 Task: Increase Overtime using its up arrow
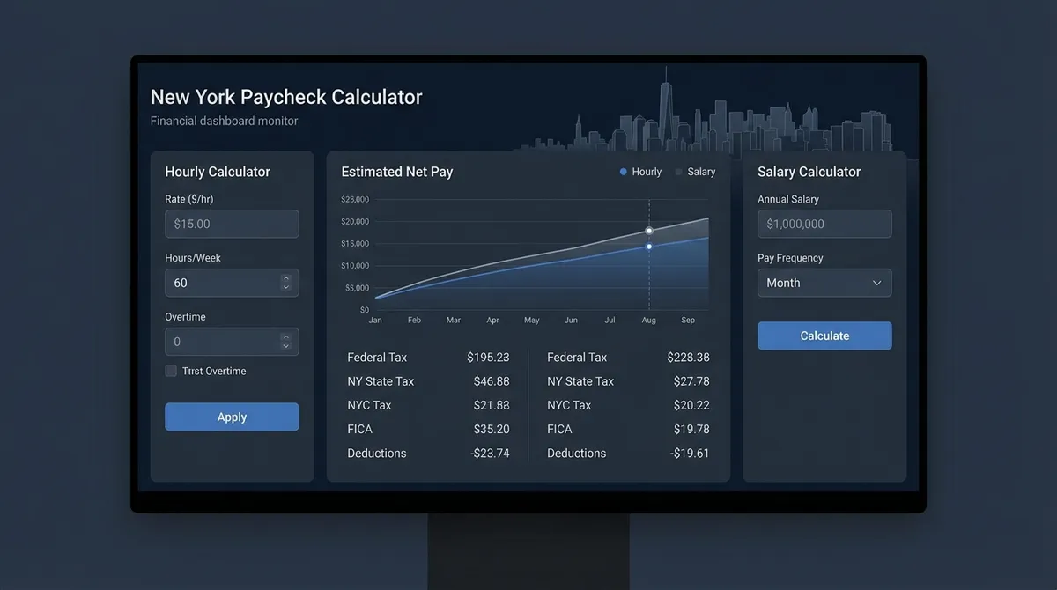(285, 336)
